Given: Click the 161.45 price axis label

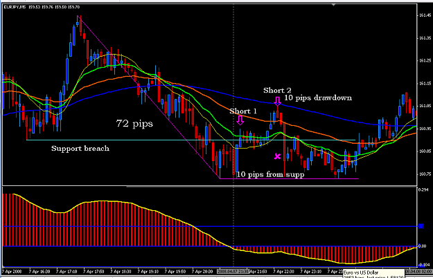Looking at the screenshot, I should coord(424,15).
